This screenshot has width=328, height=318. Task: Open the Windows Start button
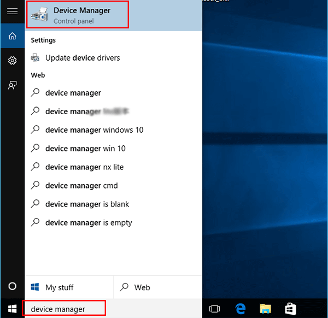(x=12, y=309)
